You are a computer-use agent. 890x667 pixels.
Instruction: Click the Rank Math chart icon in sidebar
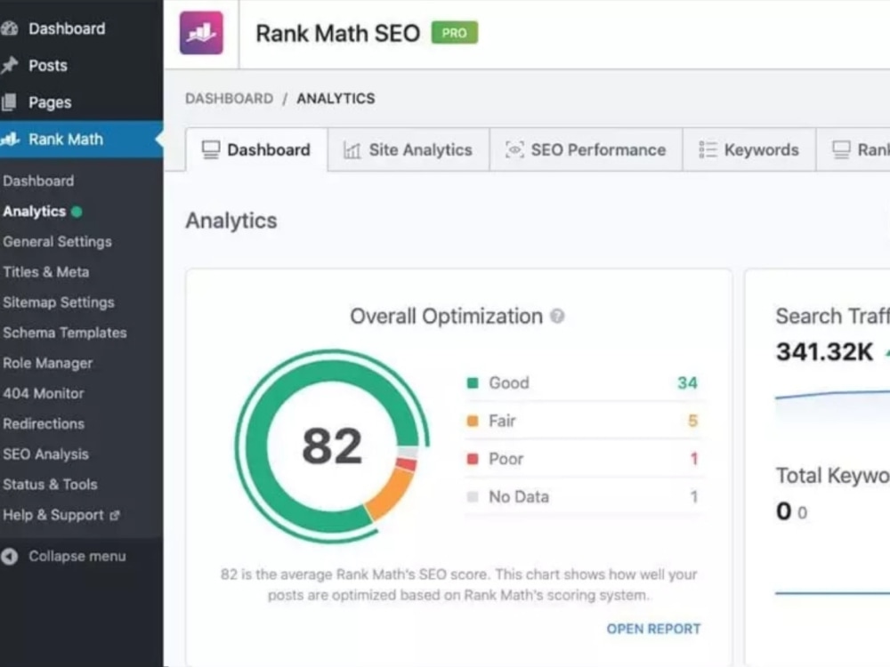(x=10, y=139)
